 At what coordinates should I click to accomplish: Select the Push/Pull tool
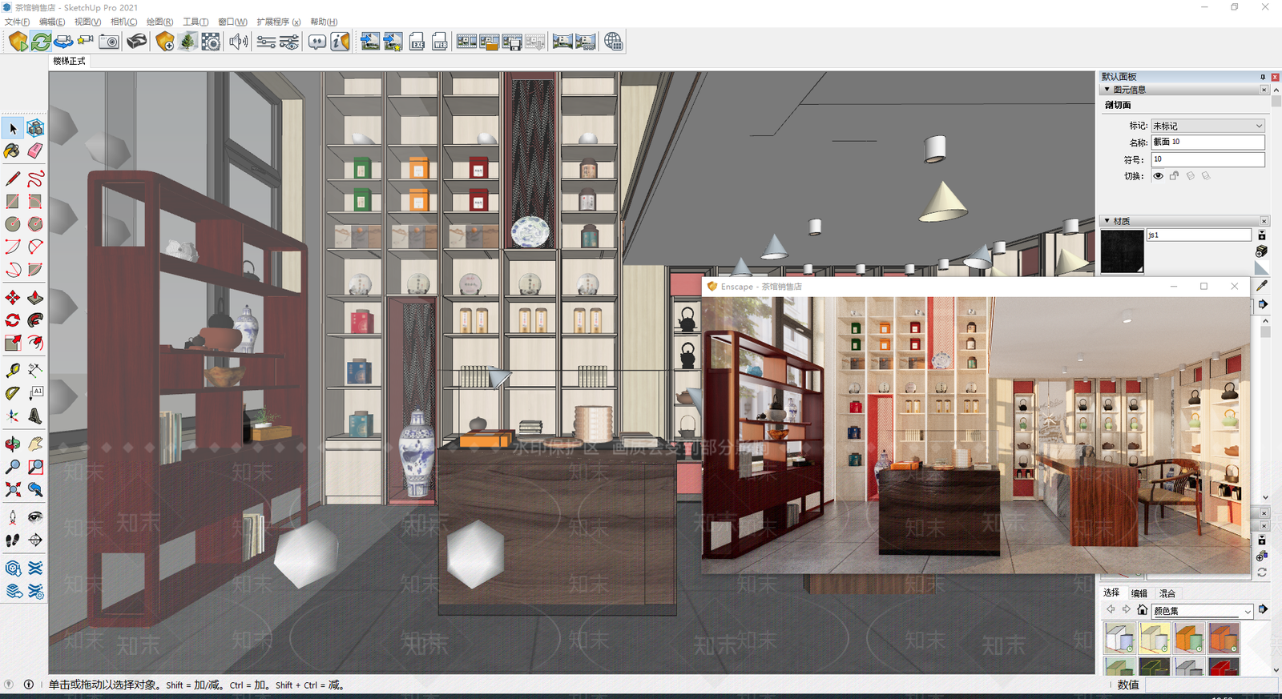pyautogui.click(x=35, y=298)
